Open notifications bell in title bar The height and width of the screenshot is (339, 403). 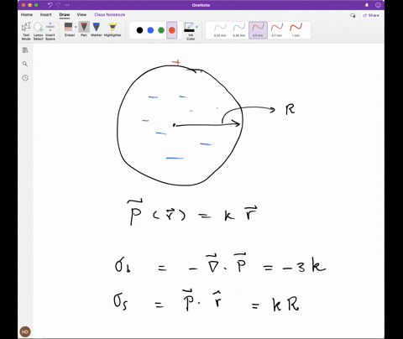pos(367,5)
